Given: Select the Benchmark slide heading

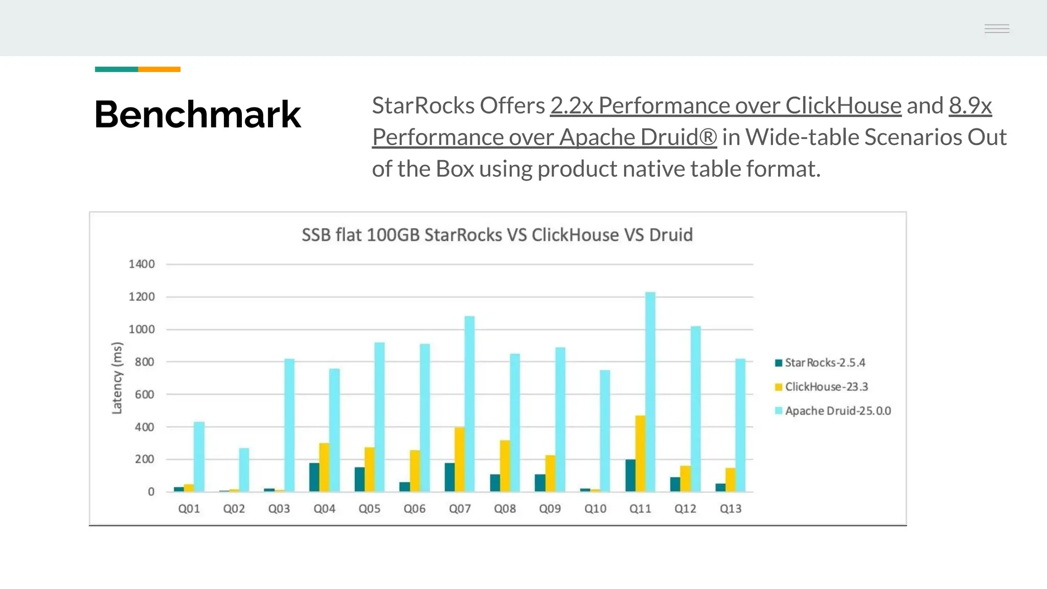Looking at the screenshot, I should point(197,114).
